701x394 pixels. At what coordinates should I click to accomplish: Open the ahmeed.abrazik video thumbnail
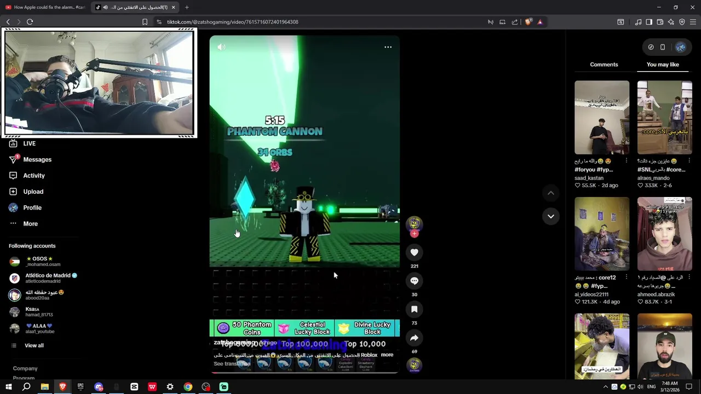[664, 234]
